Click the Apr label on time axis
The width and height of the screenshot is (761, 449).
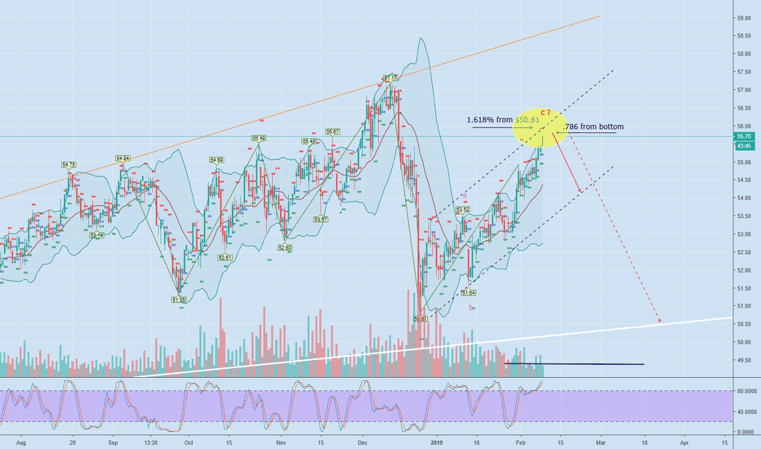pyautogui.click(x=684, y=442)
